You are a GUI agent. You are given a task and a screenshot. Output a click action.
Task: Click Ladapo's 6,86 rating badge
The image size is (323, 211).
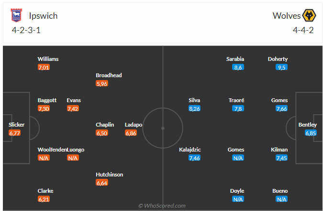coord(131,133)
